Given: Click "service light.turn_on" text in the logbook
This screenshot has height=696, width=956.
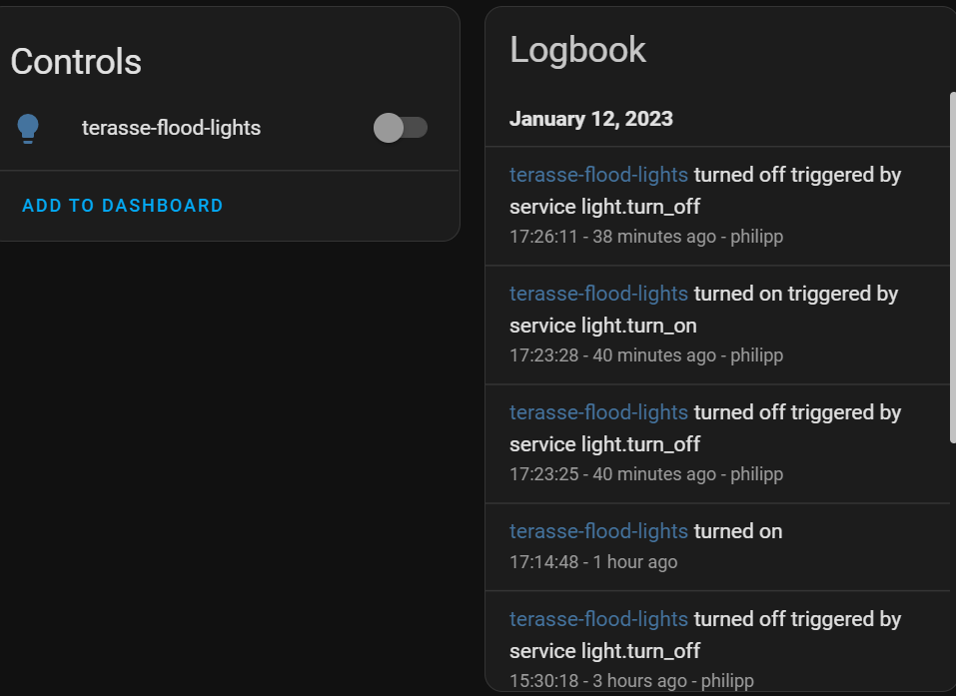Looking at the screenshot, I should click(x=603, y=326).
